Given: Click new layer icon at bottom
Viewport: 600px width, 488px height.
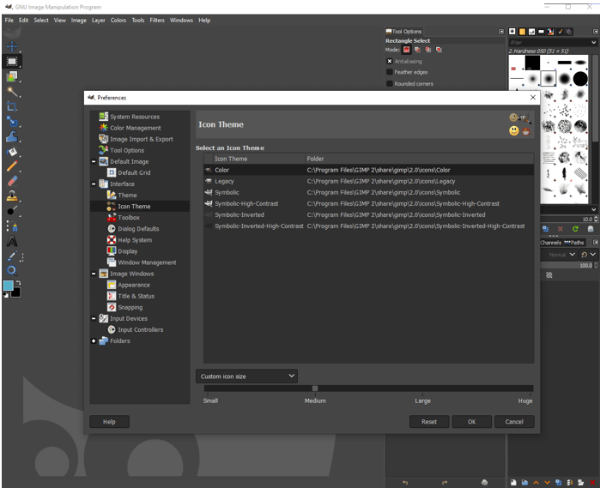Looking at the screenshot, I should [513, 483].
